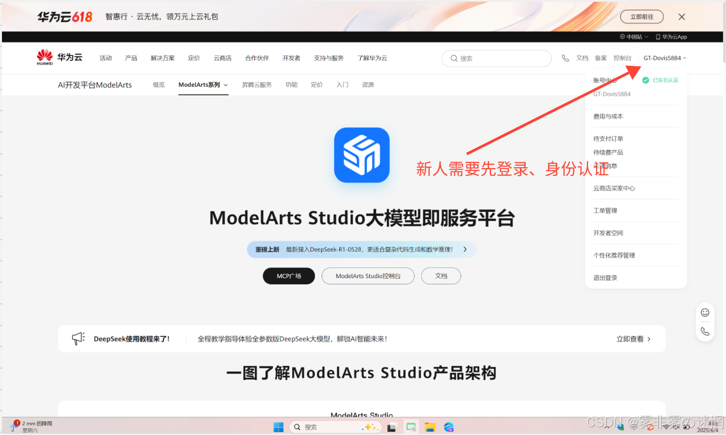
Task: Open Task View on the taskbar
Action: (391, 427)
